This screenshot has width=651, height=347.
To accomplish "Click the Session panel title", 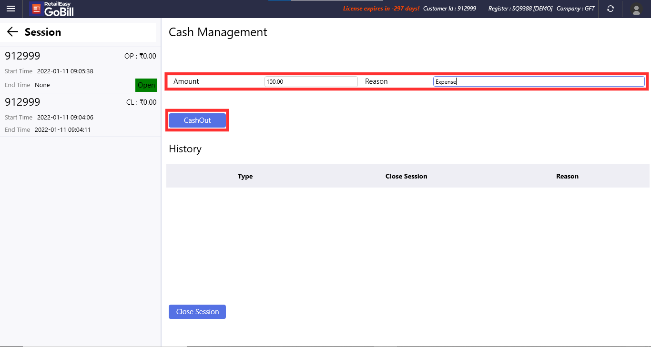I will tap(43, 32).
